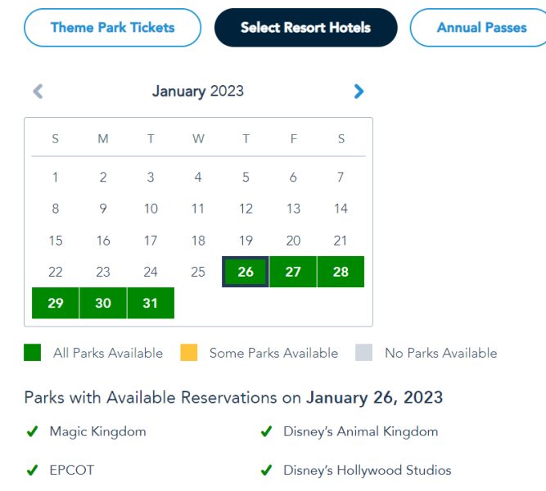
Task: Pick January 27 on the calendar
Action: pyautogui.click(x=293, y=272)
